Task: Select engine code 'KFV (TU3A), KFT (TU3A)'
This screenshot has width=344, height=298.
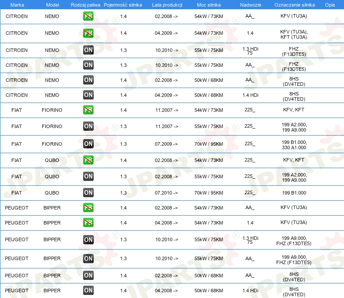Action: point(294,34)
